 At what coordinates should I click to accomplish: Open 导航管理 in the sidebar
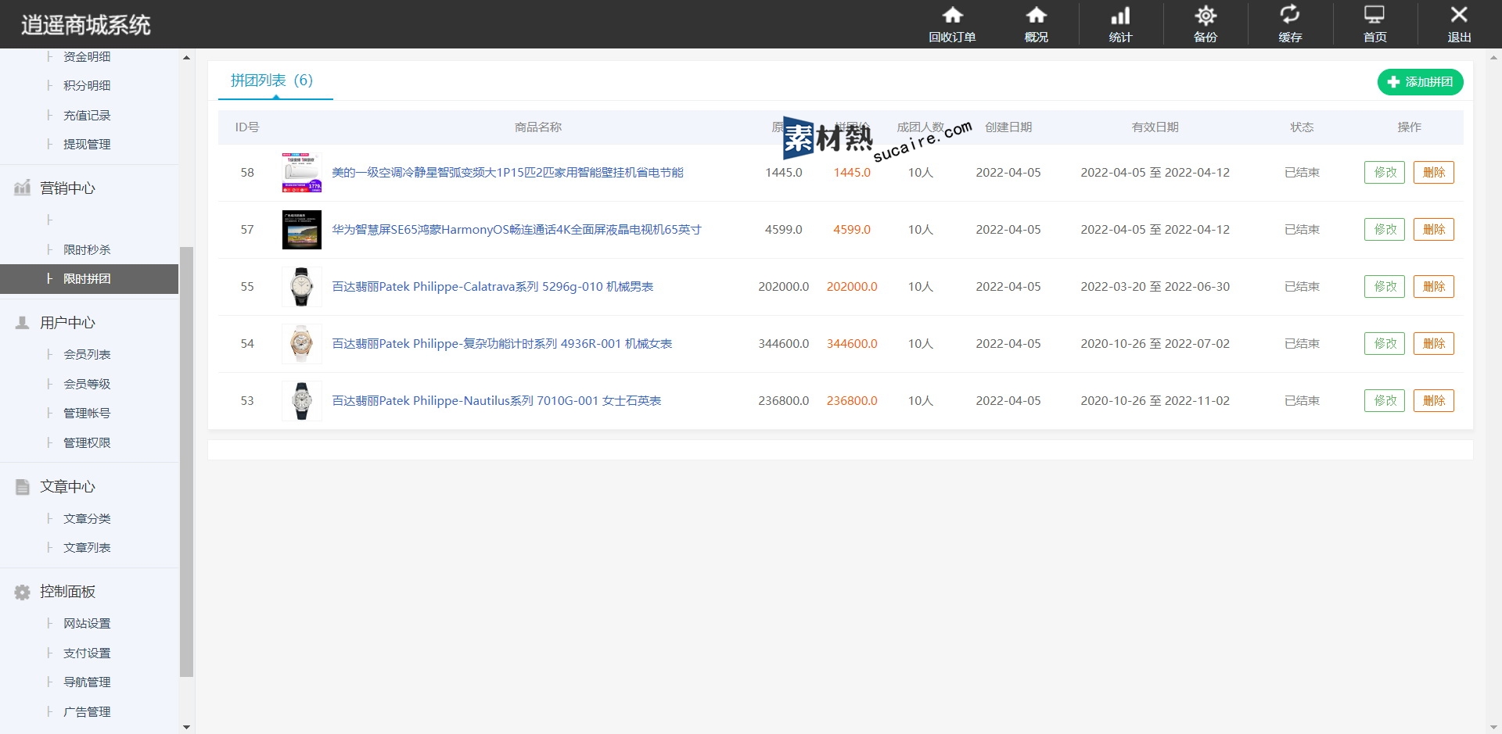(x=87, y=682)
